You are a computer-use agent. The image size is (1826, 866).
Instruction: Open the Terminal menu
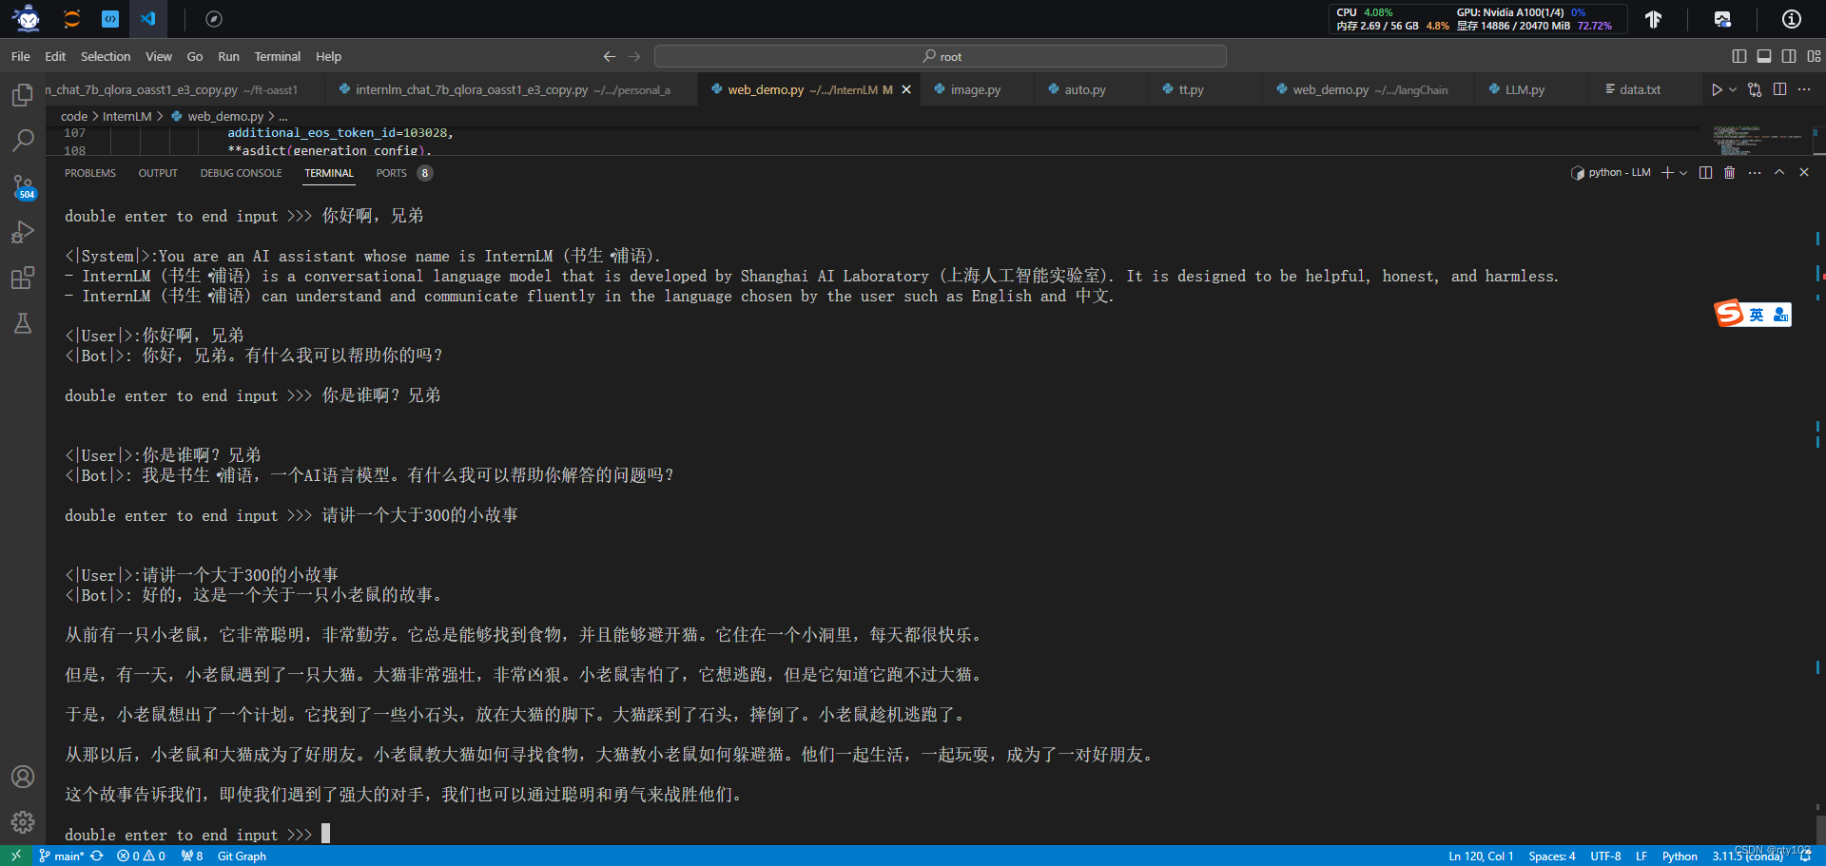(x=278, y=57)
